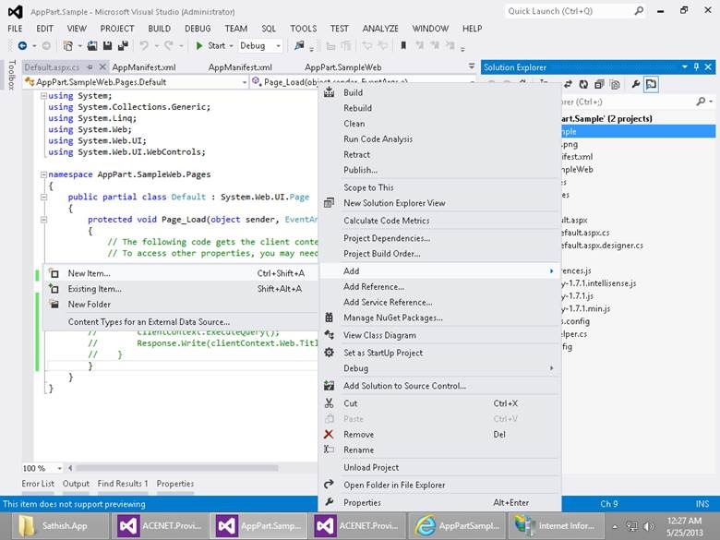The height and width of the screenshot is (540, 720).
Task: Click the Save All toolbar icon
Action: pos(123,45)
